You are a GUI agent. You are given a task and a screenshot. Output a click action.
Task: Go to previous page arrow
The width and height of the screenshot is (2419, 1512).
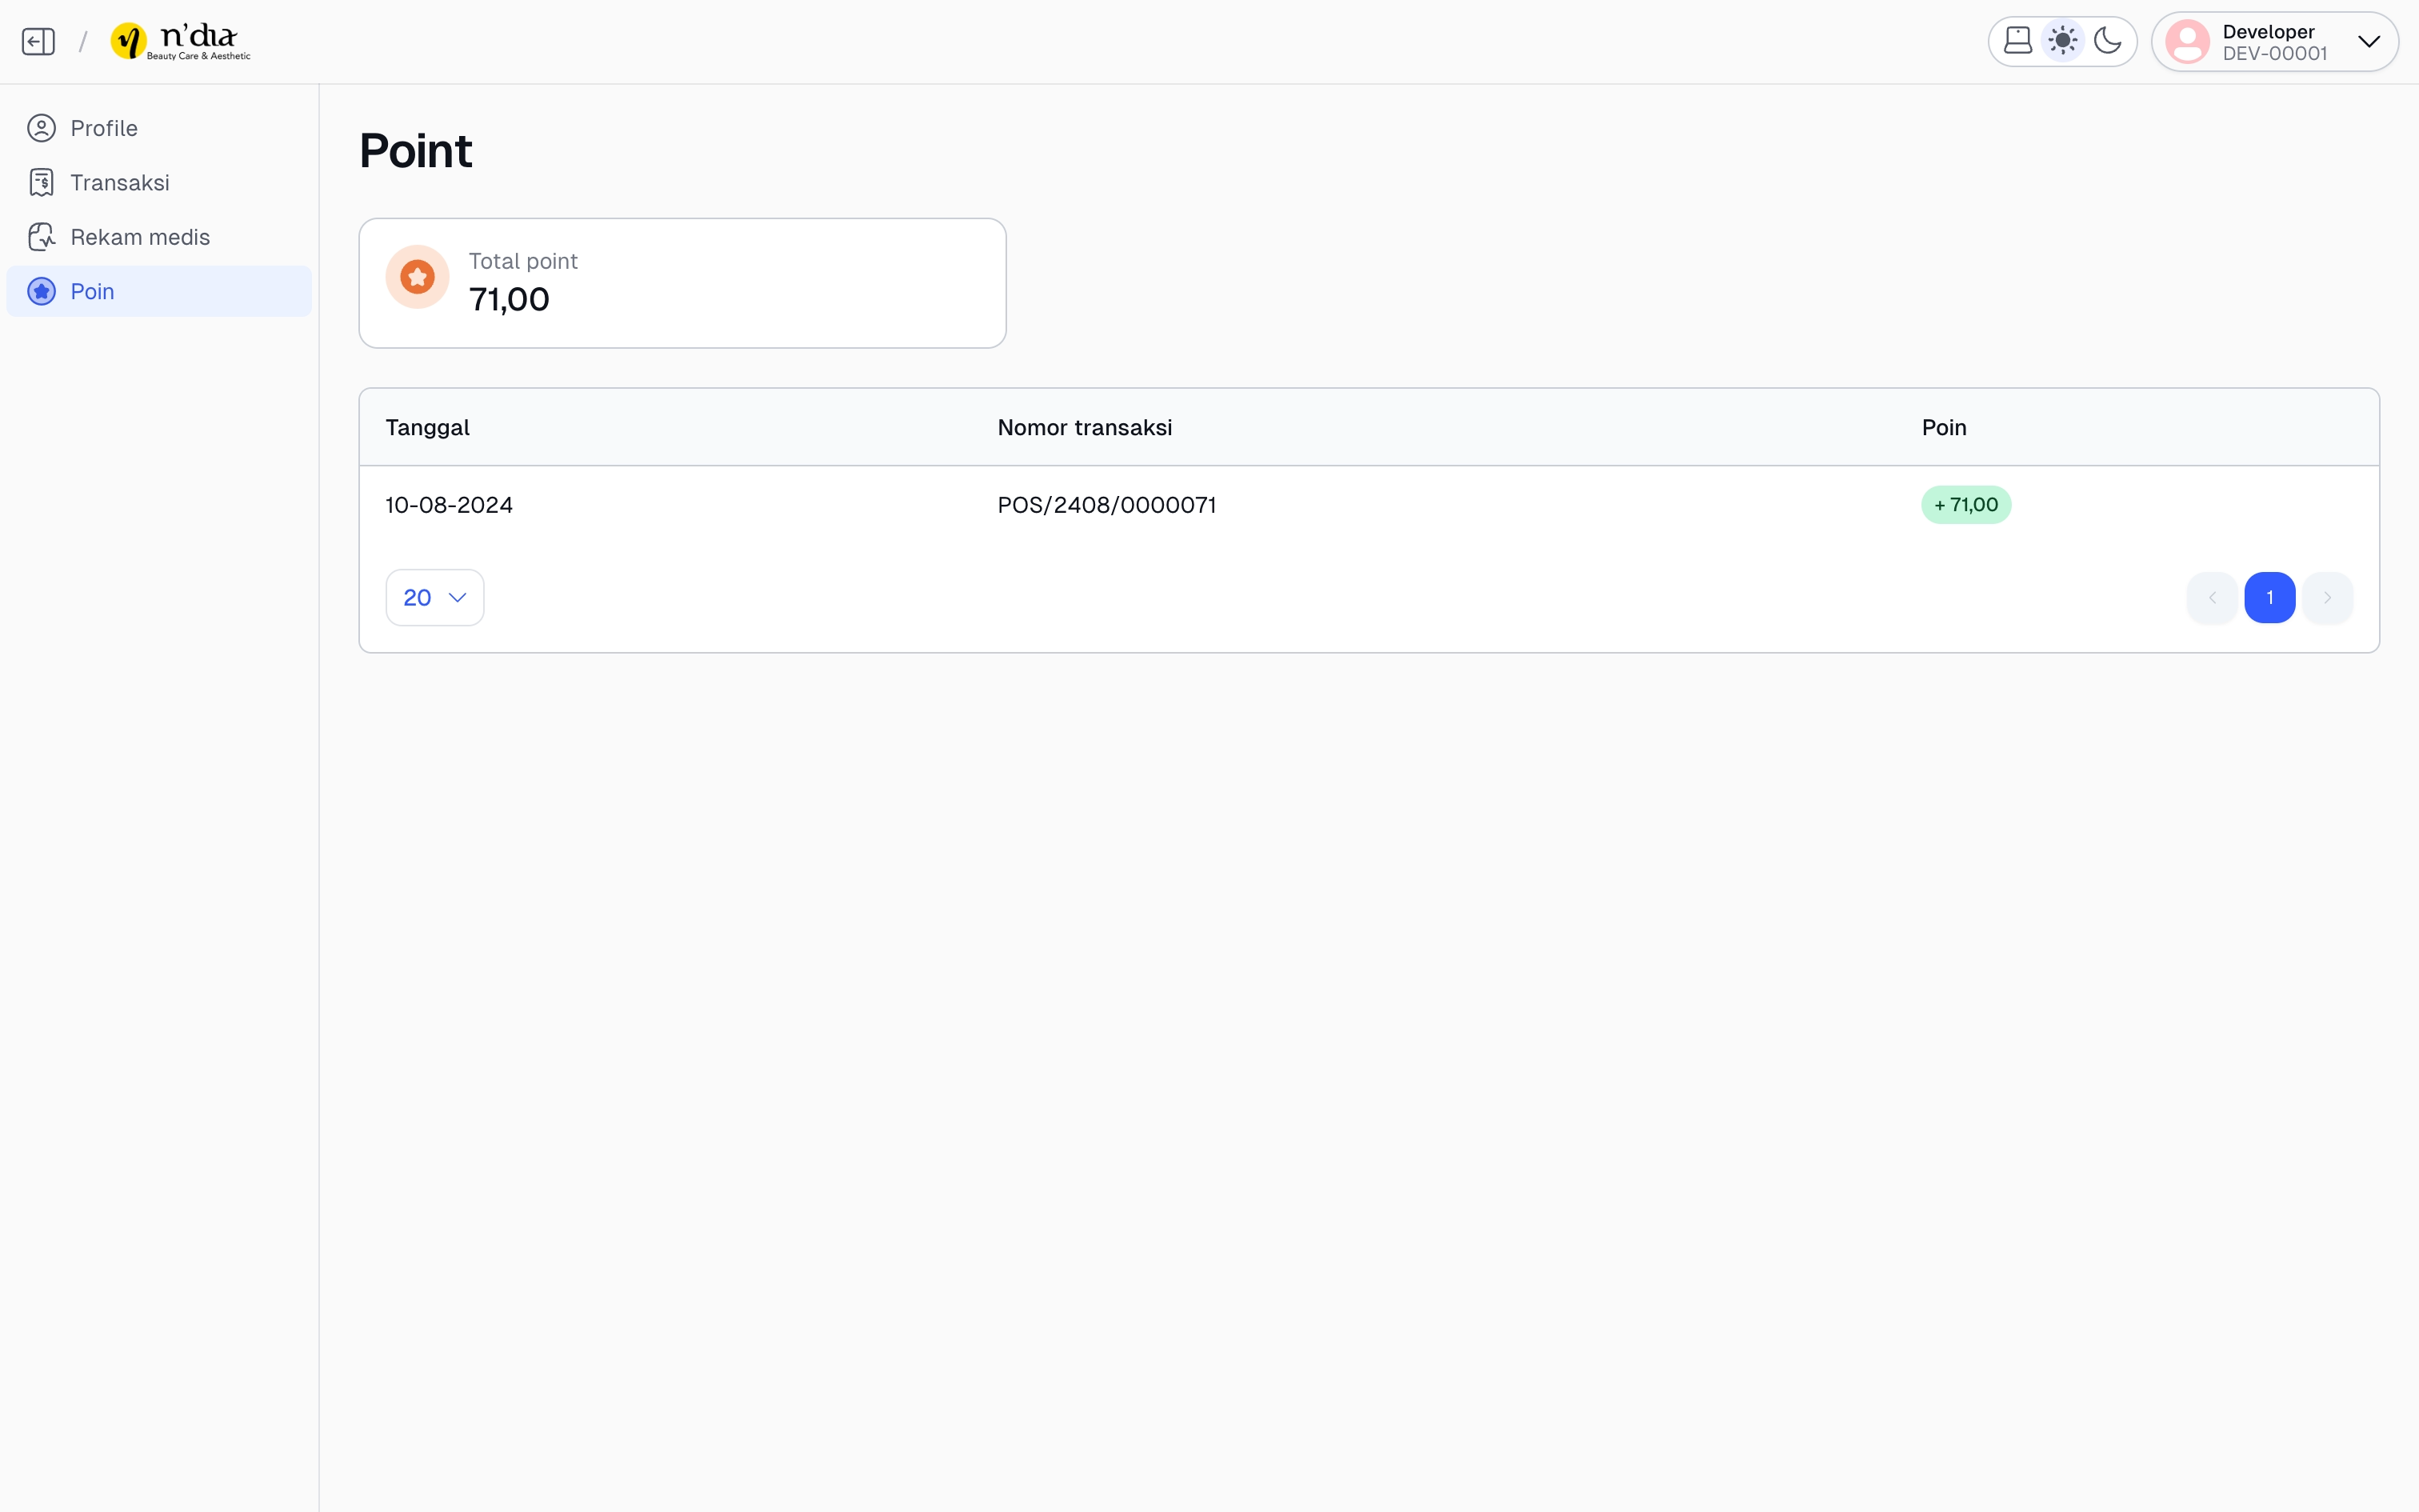[x=2211, y=598]
